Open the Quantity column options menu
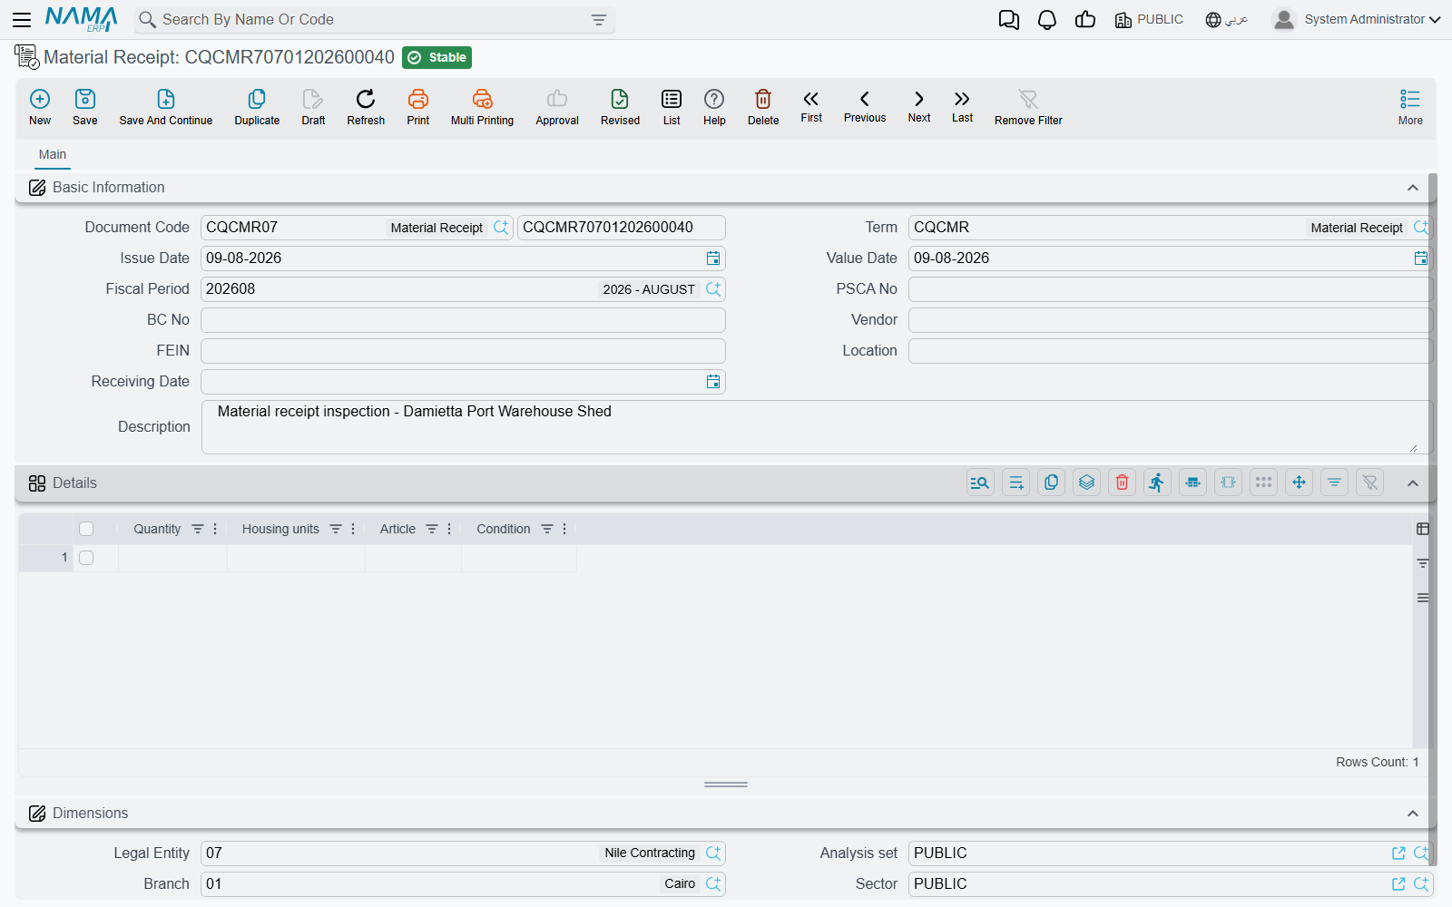 coord(215,529)
